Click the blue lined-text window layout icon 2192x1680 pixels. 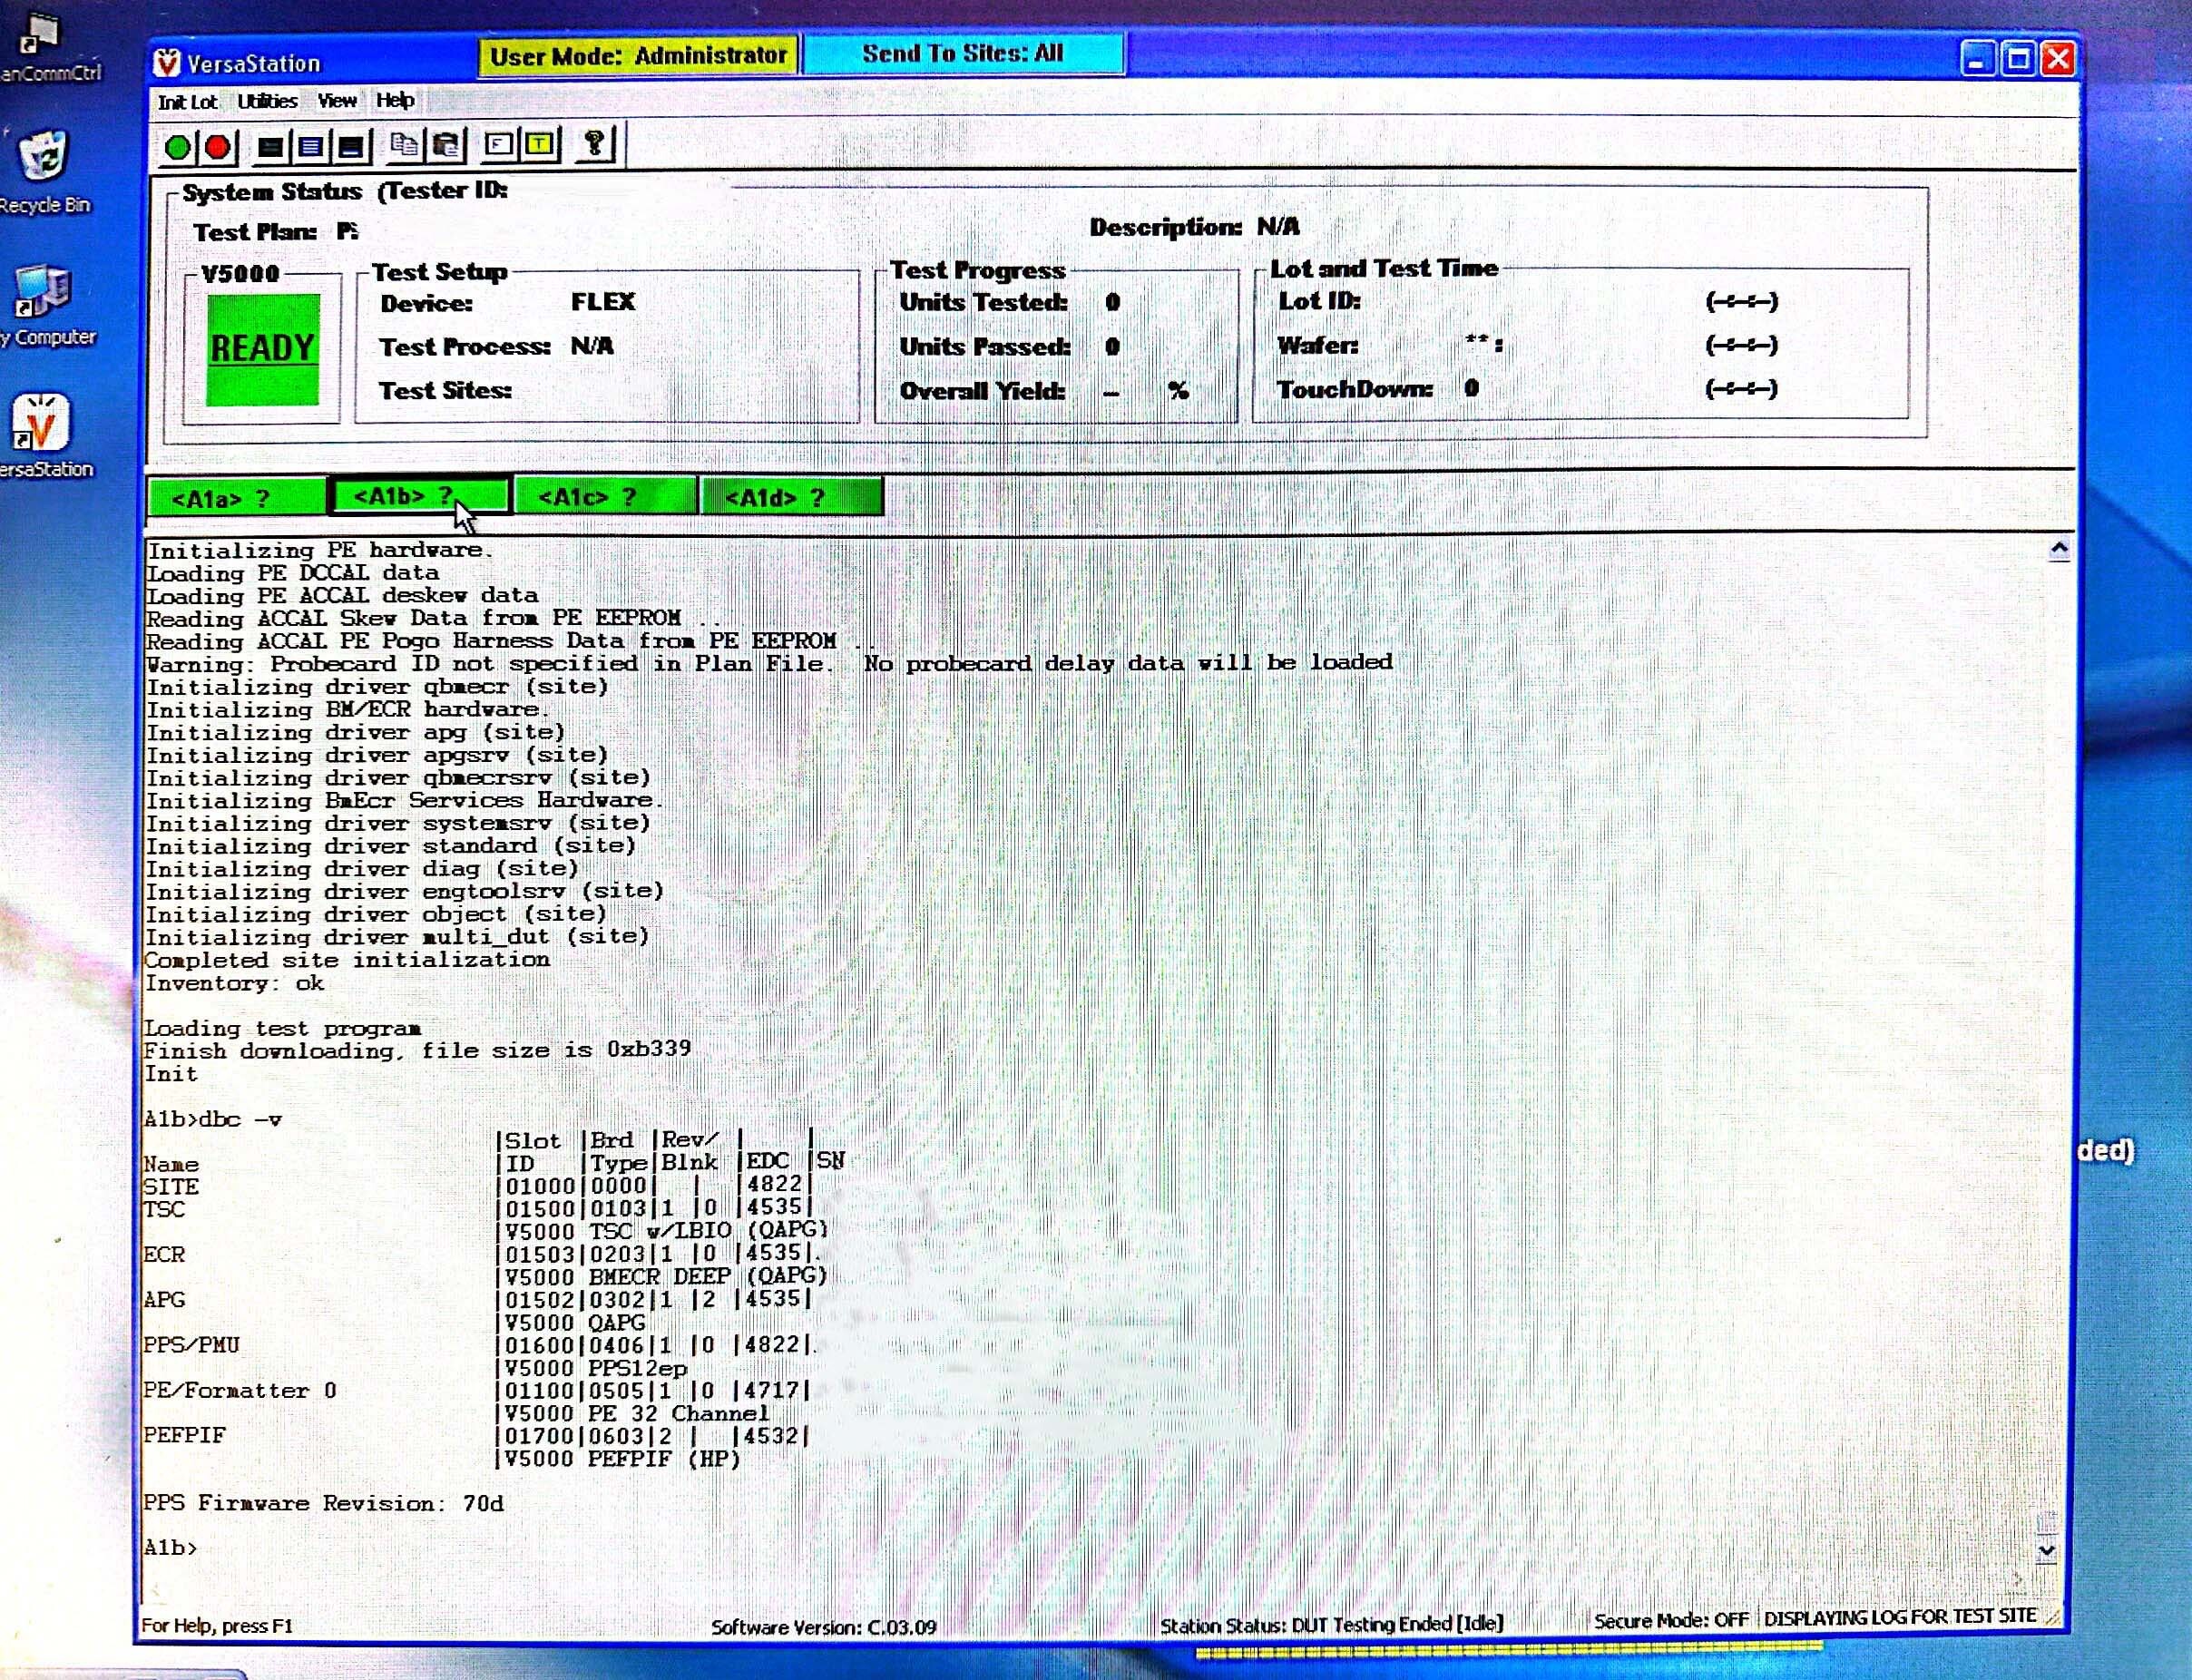click(310, 148)
